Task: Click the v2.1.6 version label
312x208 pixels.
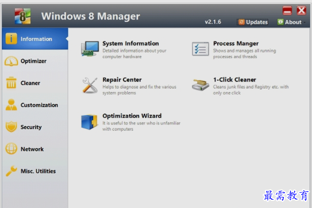Action: point(213,22)
